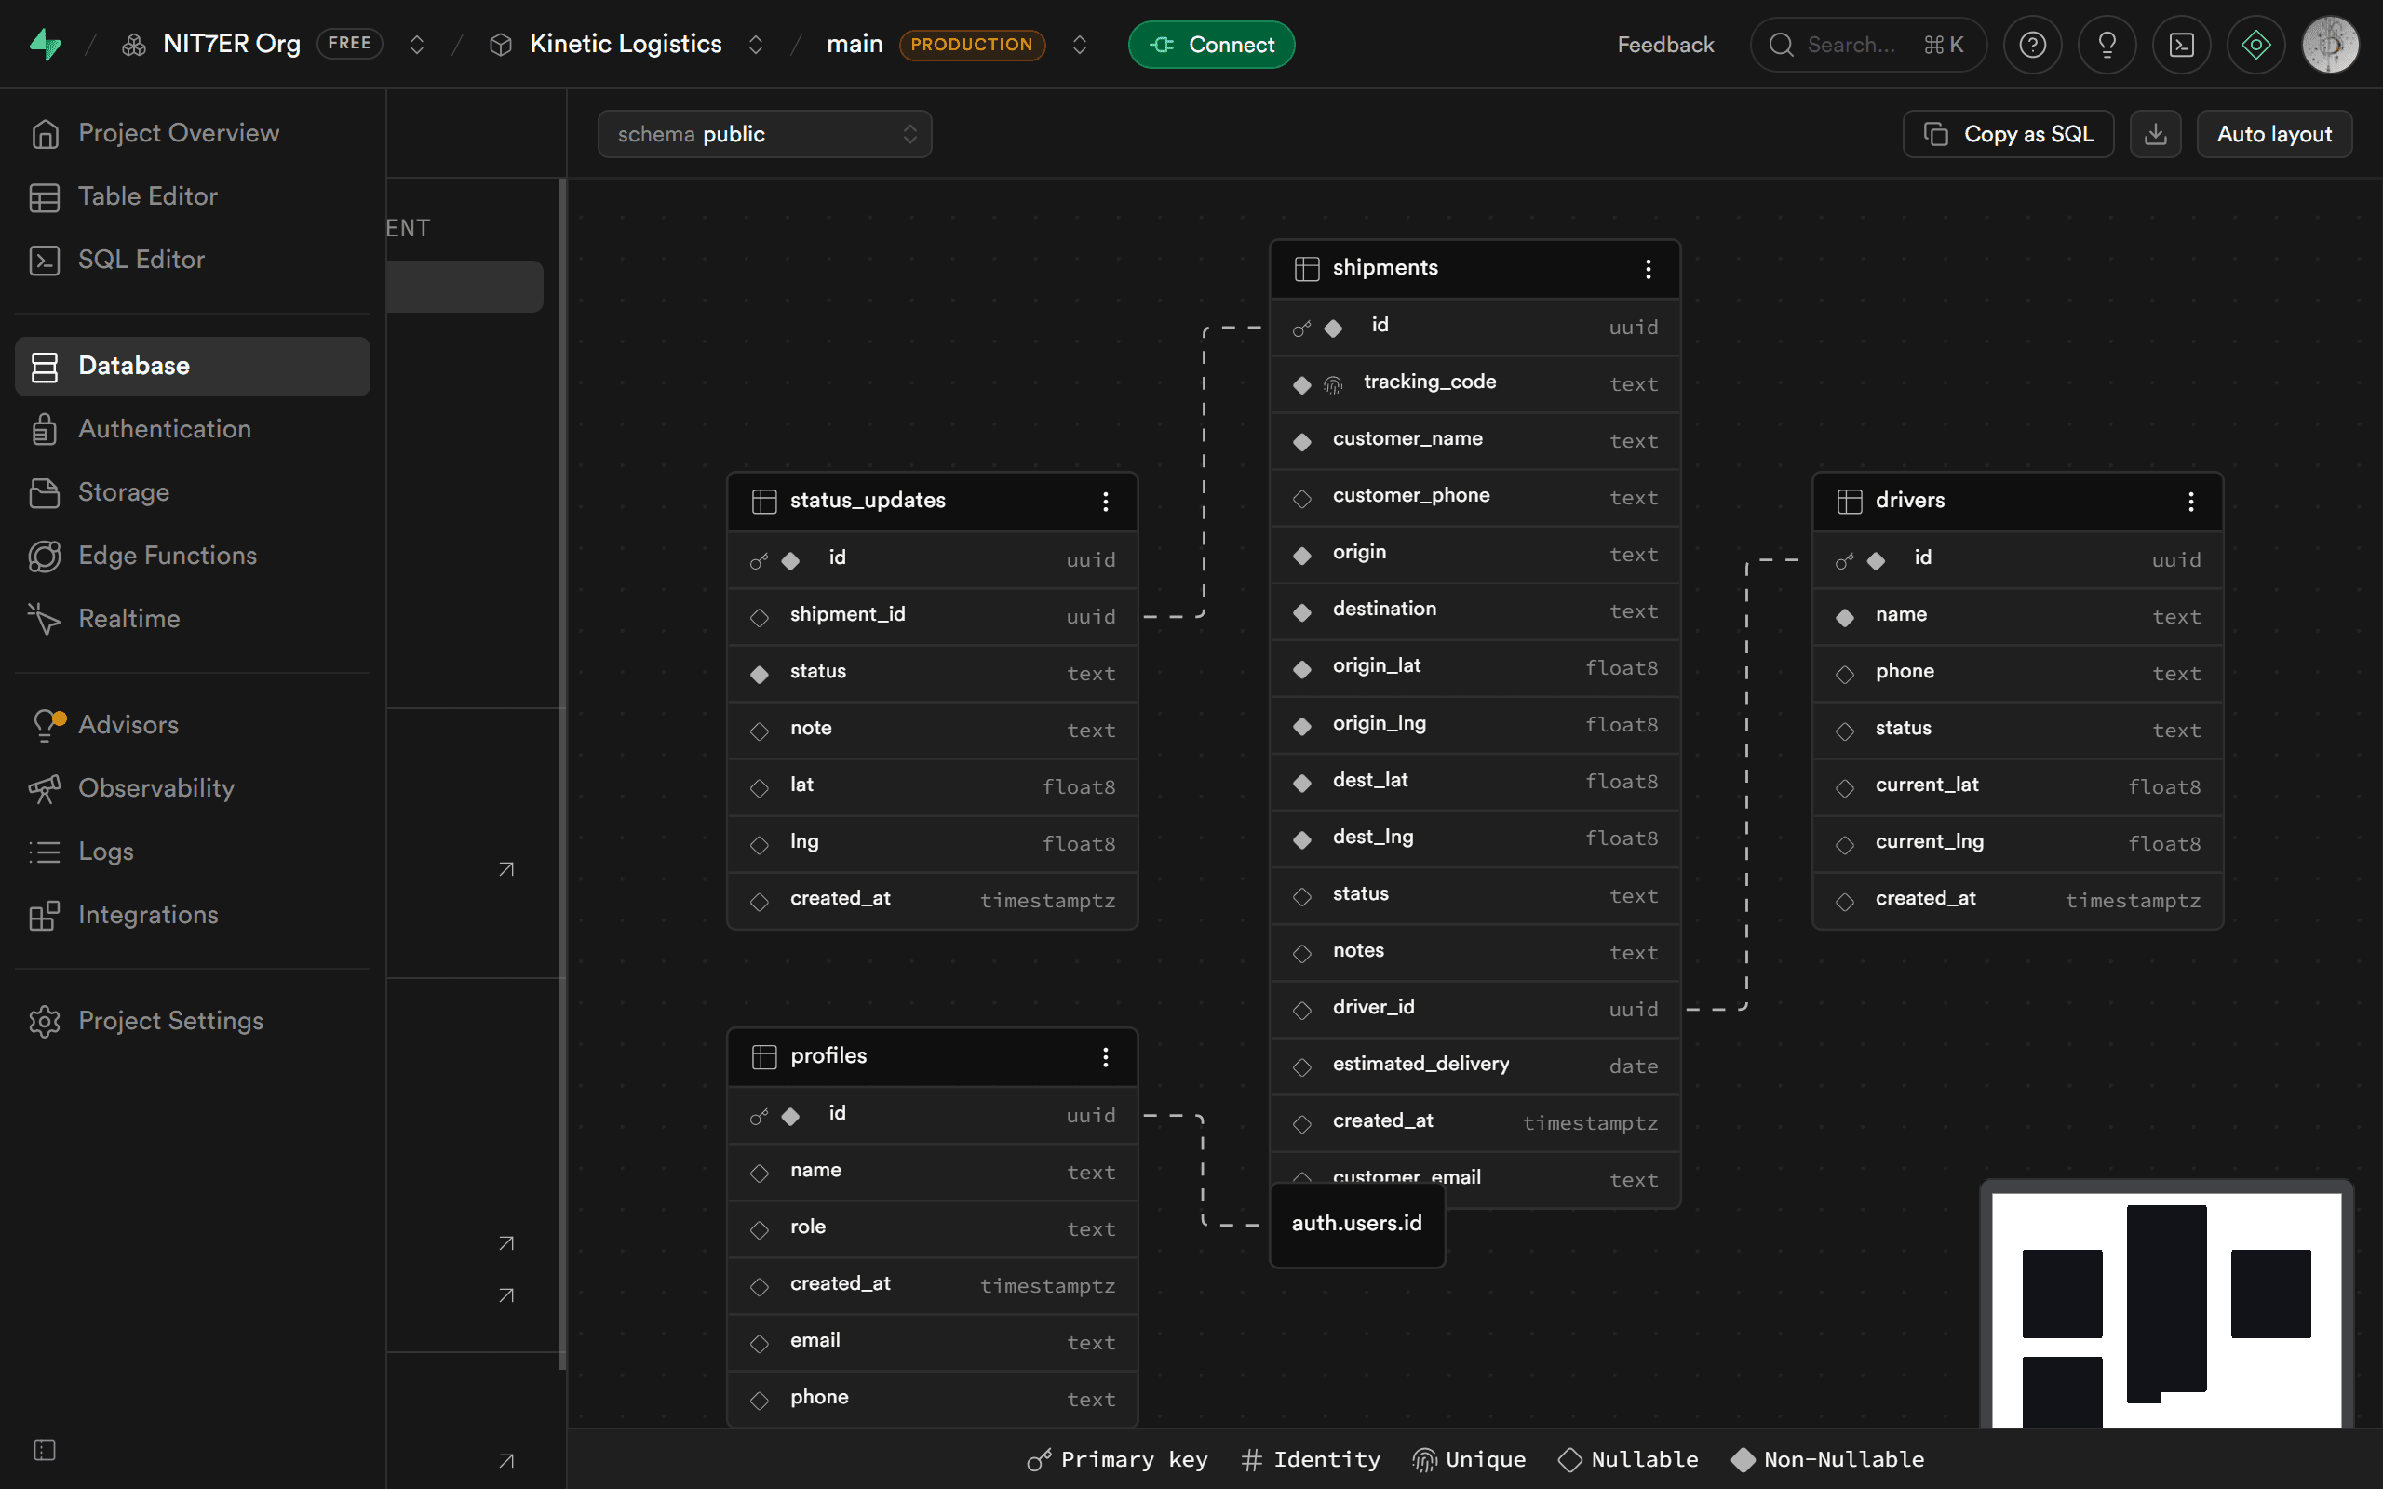The image size is (2383, 1489).
Task: Collapse the sidebar using bottom-left icon
Action: [45, 1450]
